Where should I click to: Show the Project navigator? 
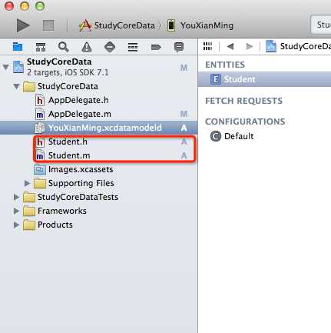coord(18,47)
